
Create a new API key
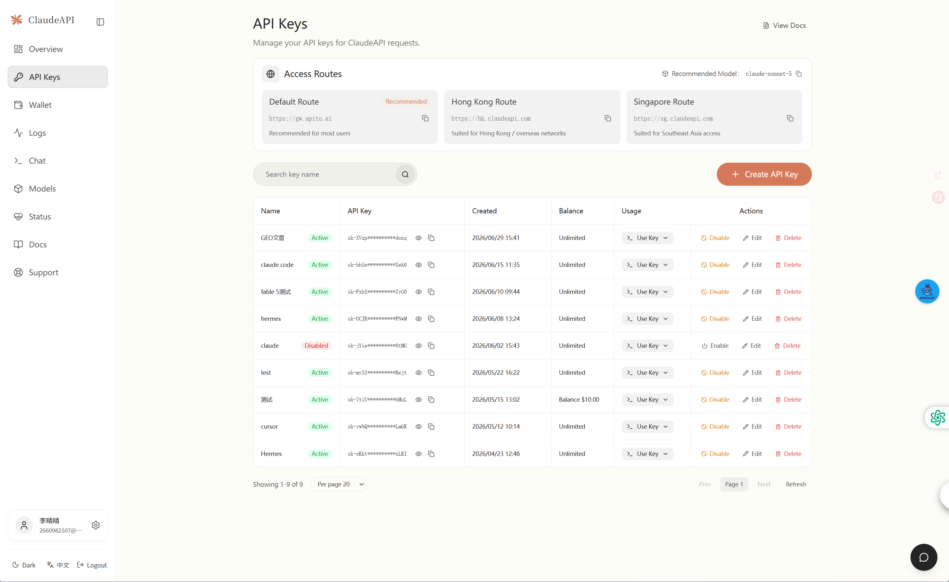764,174
